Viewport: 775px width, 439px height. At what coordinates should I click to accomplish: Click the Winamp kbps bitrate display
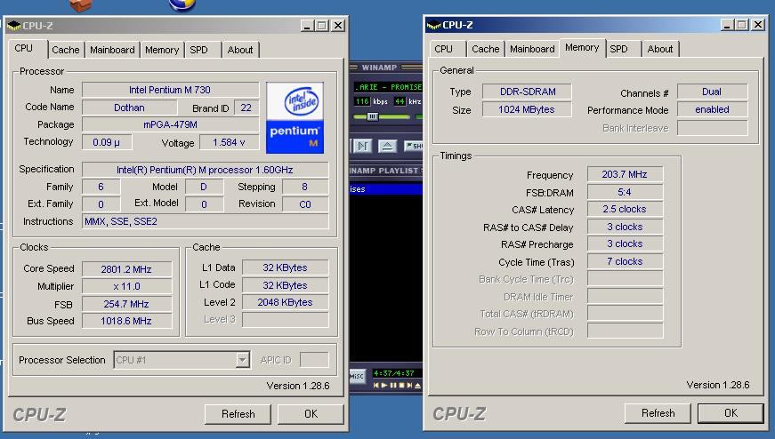coord(362,101)
